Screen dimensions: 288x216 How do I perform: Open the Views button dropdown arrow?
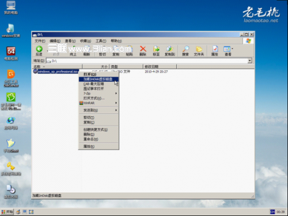coord(232,49)
